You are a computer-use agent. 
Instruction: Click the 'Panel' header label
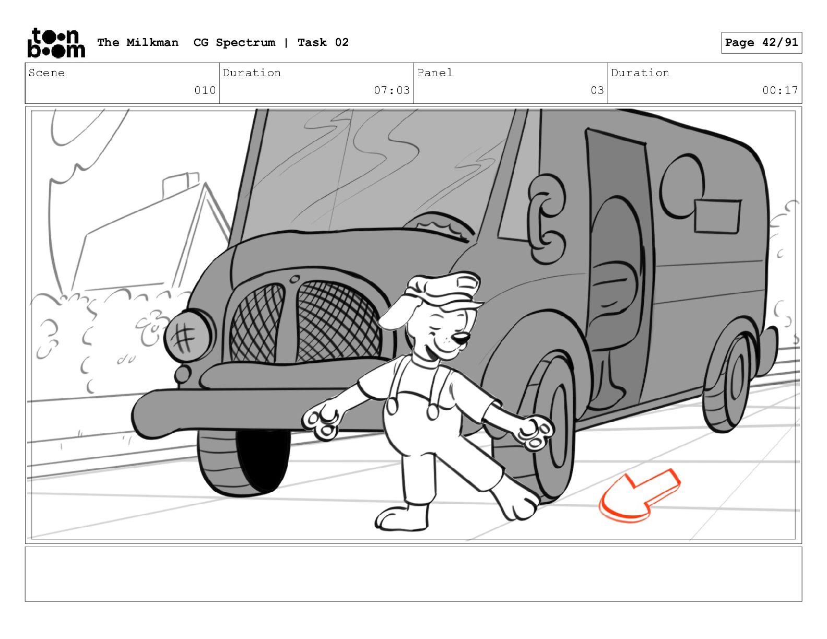point(435,73)
